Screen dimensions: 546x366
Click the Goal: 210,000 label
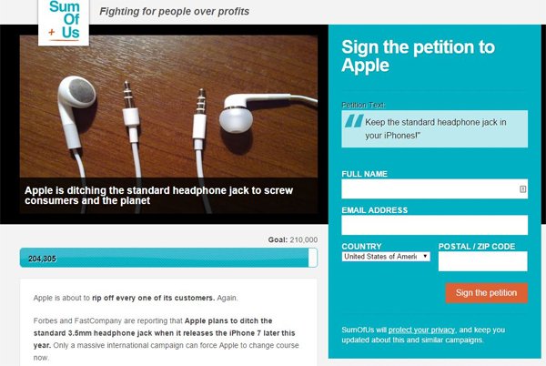point(292,239)
